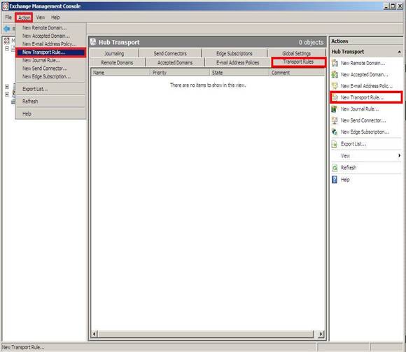Switch to the Remote Domains tab

pyautogui.click(x=117, y=63)
